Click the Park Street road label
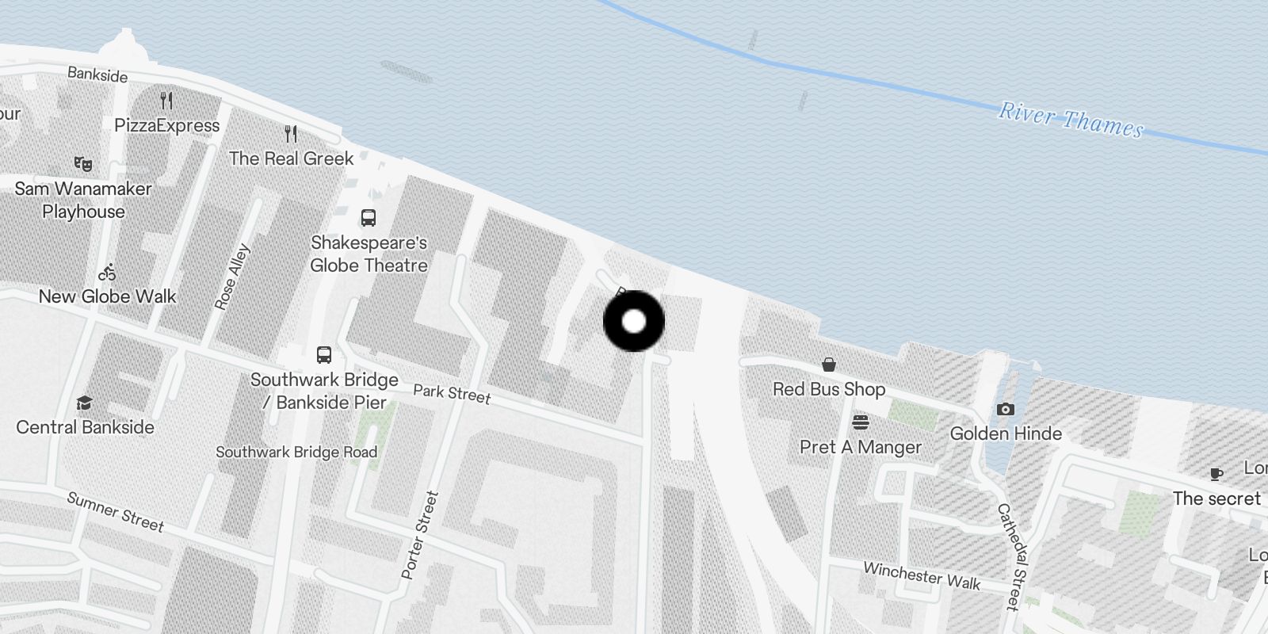This screenshot has width=1268, height=634. click(452, 392)
